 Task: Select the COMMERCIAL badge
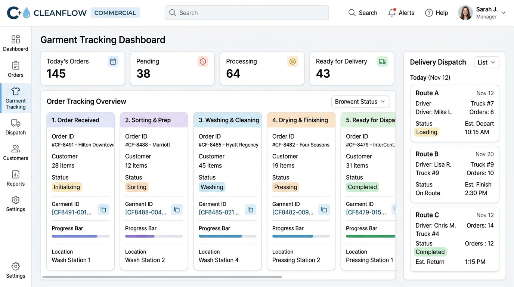click(x=115, y=13)
